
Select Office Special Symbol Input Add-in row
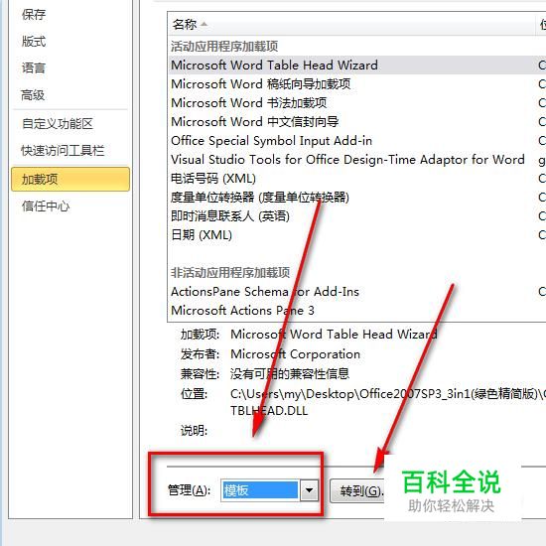(x=357, y=141)
